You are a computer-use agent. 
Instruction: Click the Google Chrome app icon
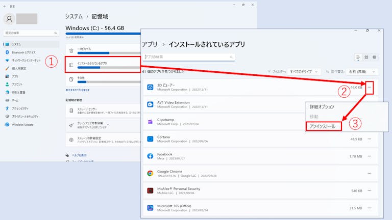[150, 173]
